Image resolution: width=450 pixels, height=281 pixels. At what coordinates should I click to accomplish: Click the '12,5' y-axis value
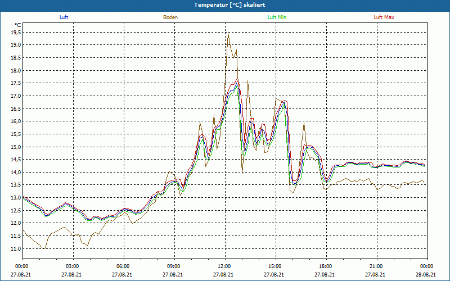point(16,210)
